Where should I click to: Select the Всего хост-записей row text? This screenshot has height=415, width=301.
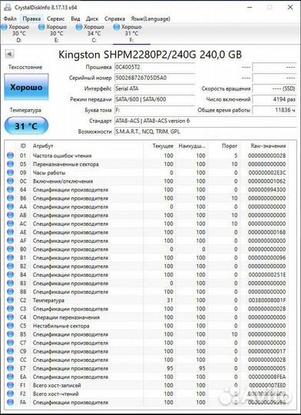click(x=57, y=385)
